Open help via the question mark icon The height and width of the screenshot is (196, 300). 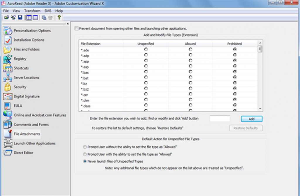tap(59, 17)
